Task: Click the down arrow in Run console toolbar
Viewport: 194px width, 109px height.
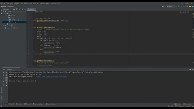Action: 7,75
